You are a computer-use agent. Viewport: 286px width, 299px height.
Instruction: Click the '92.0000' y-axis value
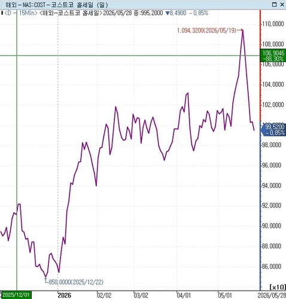click(x=272, y=206)
